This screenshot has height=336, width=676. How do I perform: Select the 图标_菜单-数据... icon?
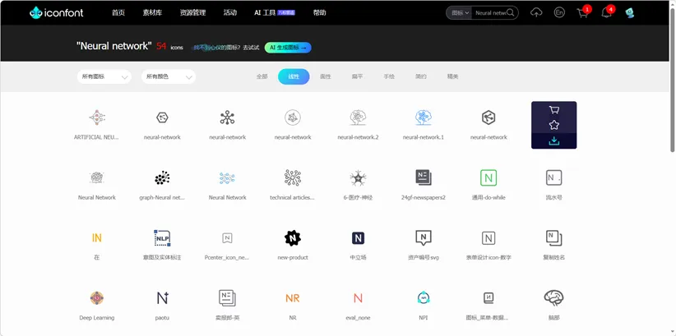488,298
